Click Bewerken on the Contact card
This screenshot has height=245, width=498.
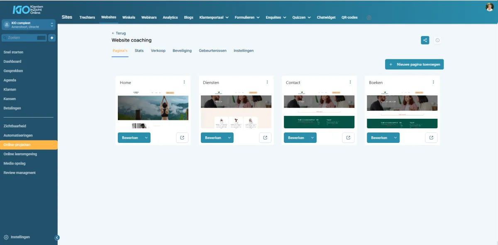pyautogui.click(x=296, y=138)
